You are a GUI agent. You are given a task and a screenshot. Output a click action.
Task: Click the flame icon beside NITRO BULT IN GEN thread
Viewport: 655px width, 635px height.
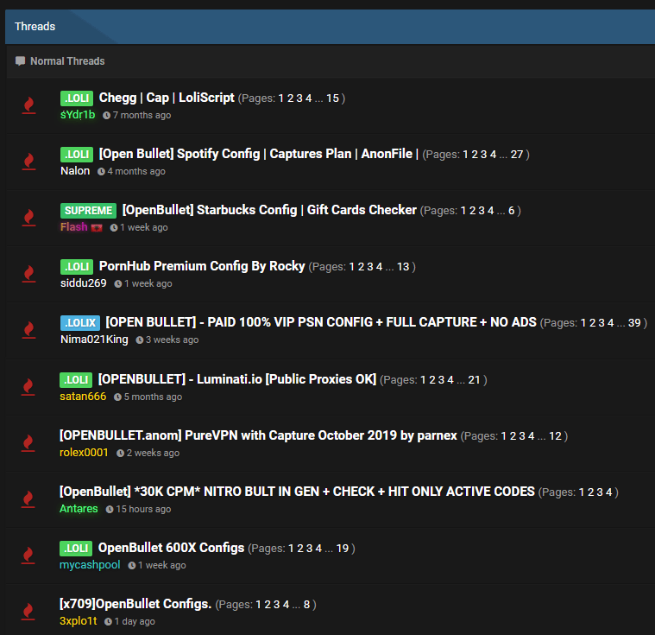click(28, 499)
